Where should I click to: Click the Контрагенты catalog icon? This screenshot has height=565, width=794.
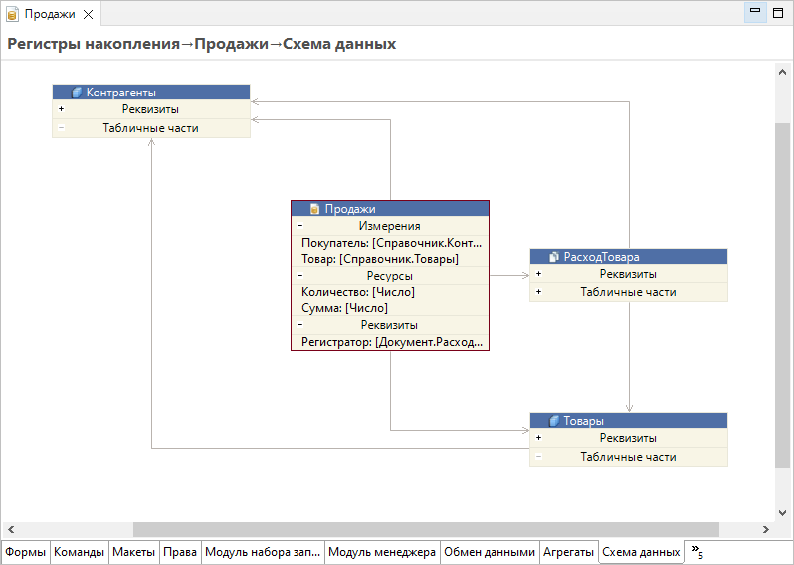click(x=77, y=93)
